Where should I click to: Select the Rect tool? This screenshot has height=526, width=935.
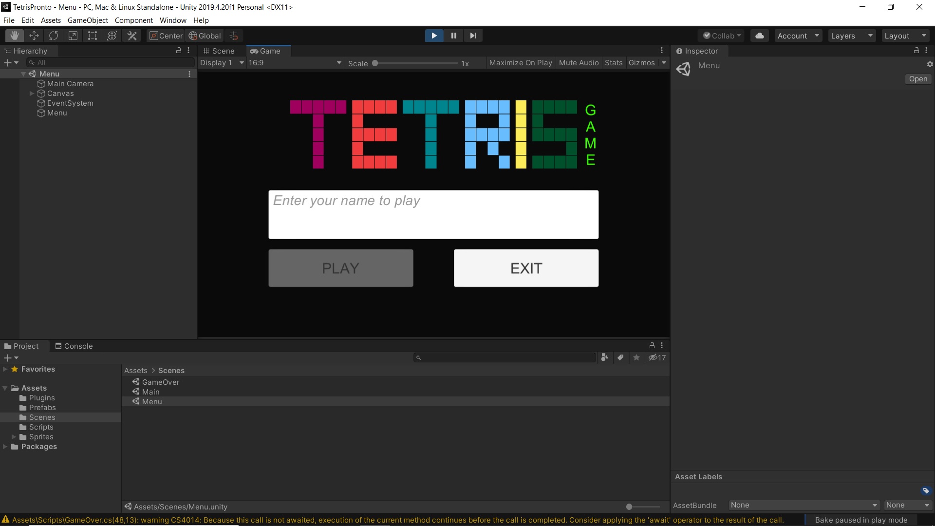[x=93, y=36]
